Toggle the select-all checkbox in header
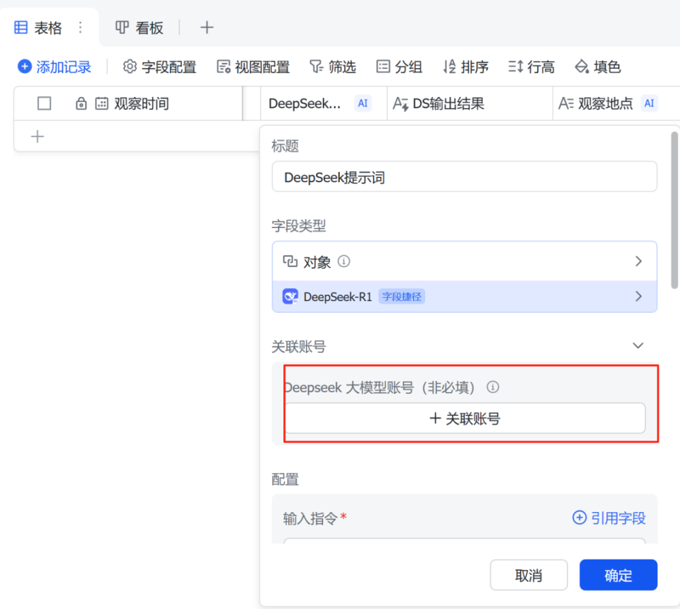This screenshot has width=680, height=609. (45, 103)
